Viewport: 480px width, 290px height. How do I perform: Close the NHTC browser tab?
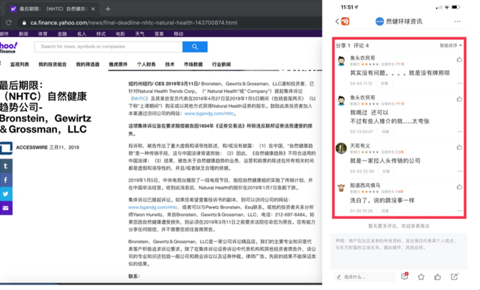pyautogui.click(x=93, y=9)
